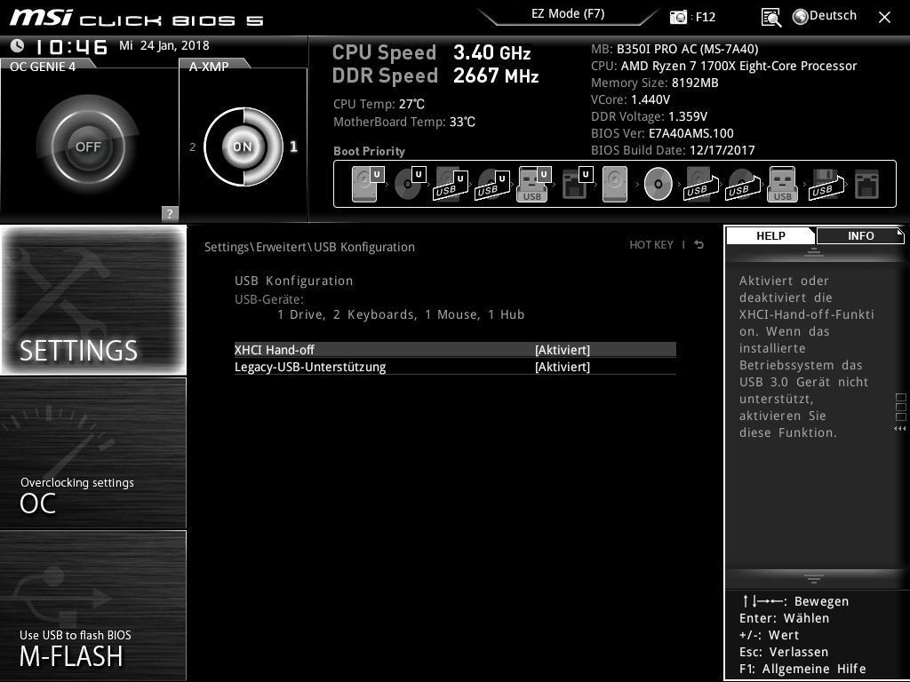The image size is (910, 682).
Task: Select A-XMP profile 1
Action: (x=293, y=147)
